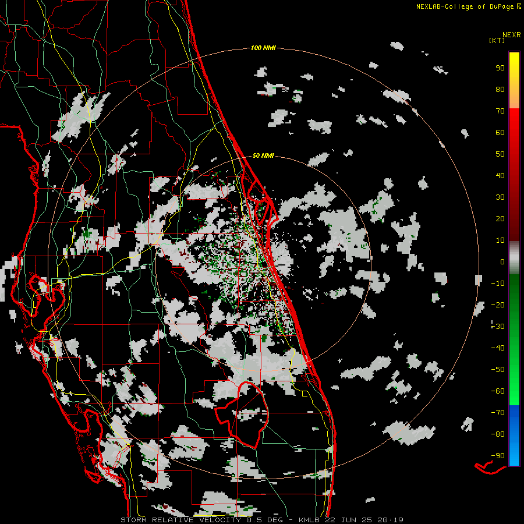The height and width of the screenshot is (524, 524).
Task: Click the 90 knot scale value
Action: pyautogui.click(x=500, y=68)
